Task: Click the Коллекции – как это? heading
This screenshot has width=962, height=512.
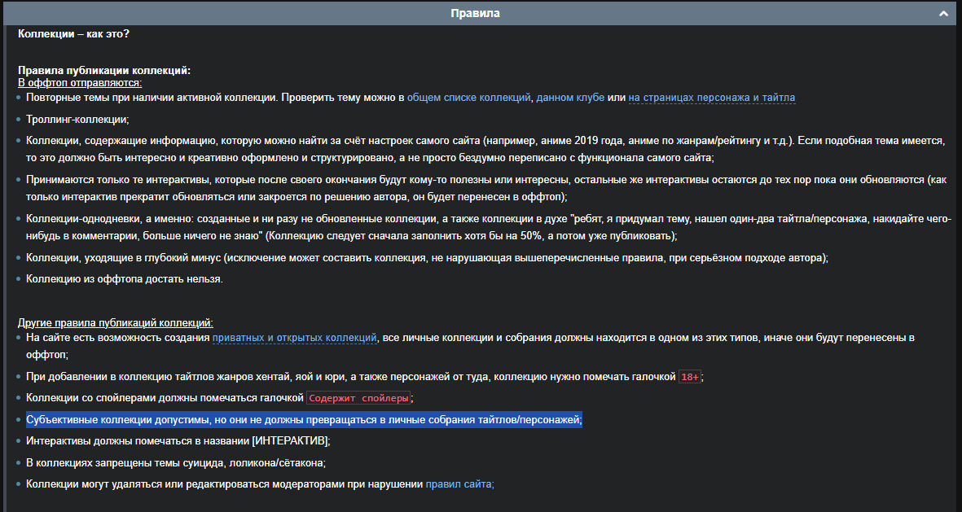Action: tap(73, 34)
